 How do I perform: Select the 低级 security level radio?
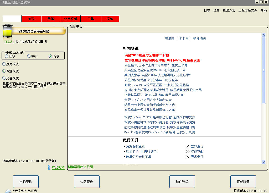click(x=6, y=56)
